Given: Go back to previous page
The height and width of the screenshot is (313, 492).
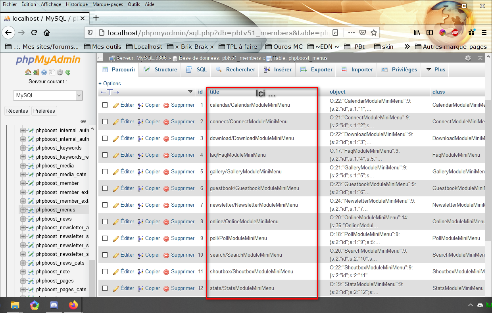Looking at the screenshot, I should click(8, 33).
